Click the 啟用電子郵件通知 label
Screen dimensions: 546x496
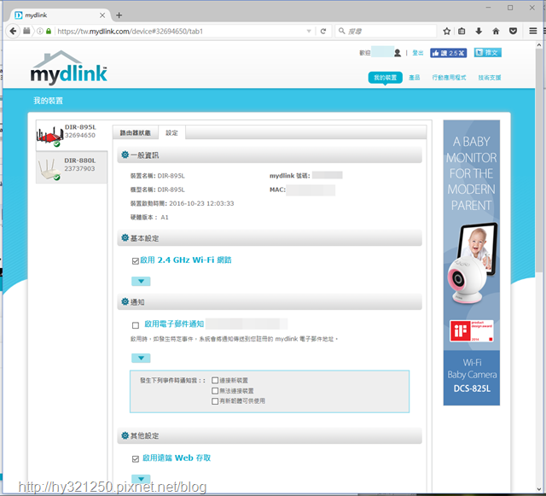(174, 324)
